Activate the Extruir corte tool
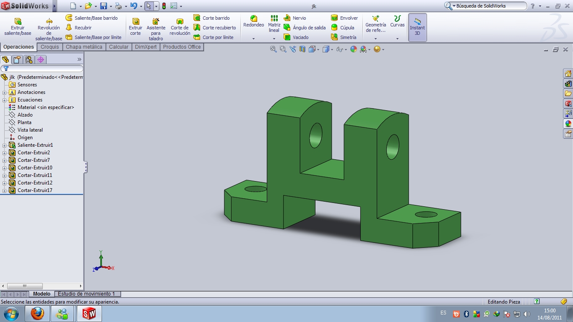Image resolution: width=573 pixels, height=322 pixels. 135,27
